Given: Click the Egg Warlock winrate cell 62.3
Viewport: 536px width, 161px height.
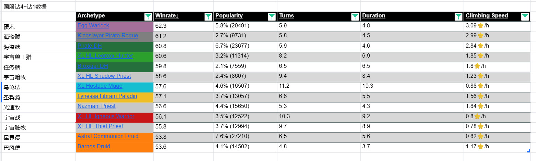Looking at the screenshot, I should (x=161, y=26).
